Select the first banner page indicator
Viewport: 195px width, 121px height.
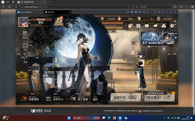point(149,47)
